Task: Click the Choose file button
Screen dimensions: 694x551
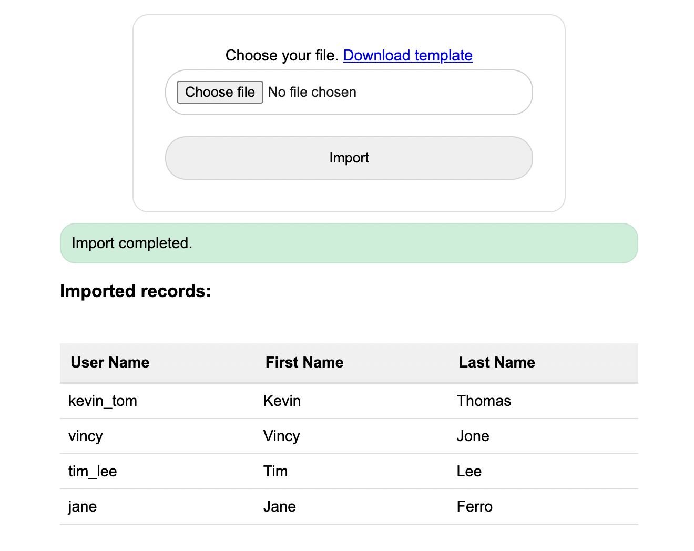Action: [x=219, y=92]
